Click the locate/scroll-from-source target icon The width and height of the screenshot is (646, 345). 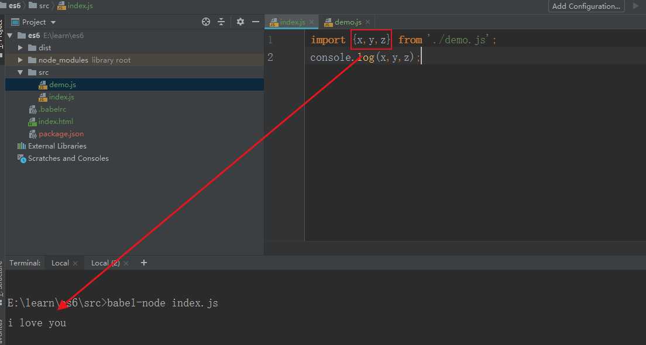206,22
